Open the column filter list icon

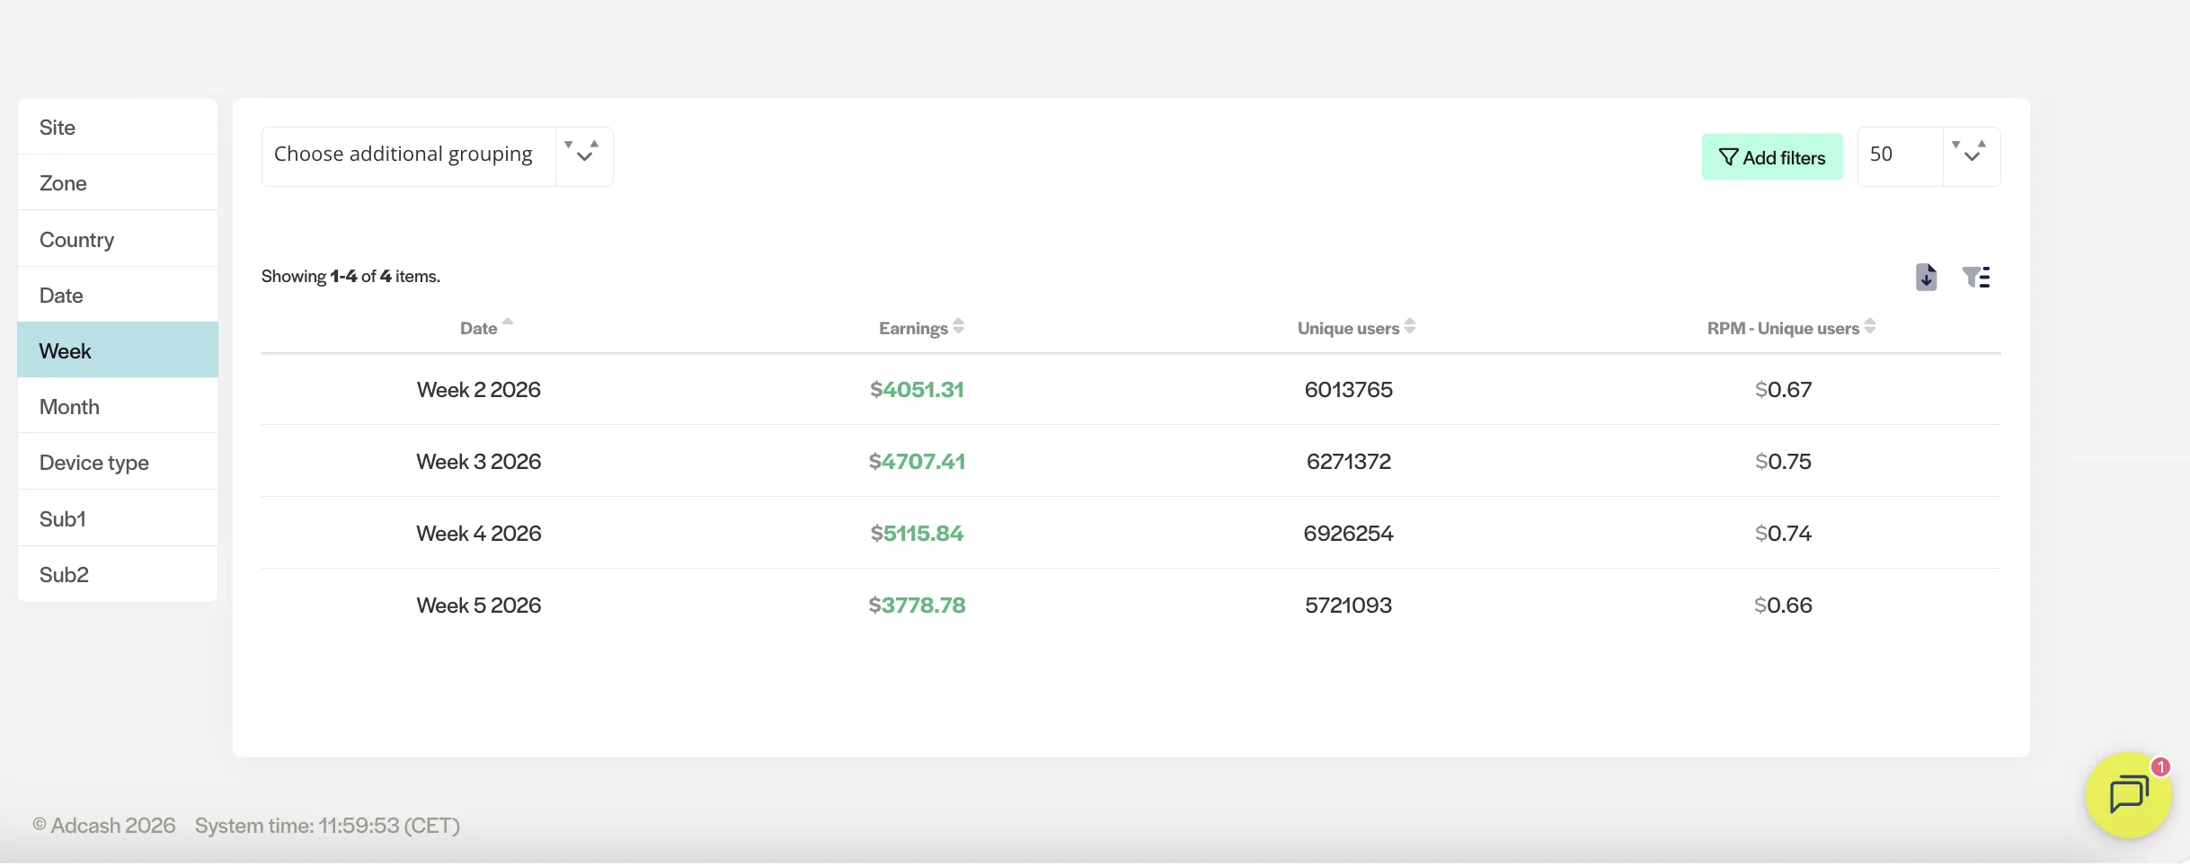click(1979, 277)
